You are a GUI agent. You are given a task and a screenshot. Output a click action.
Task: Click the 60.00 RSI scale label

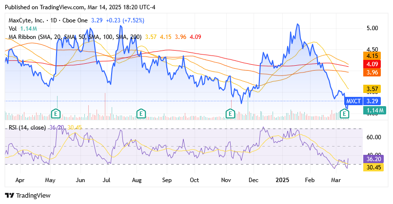tap(373, 137)
